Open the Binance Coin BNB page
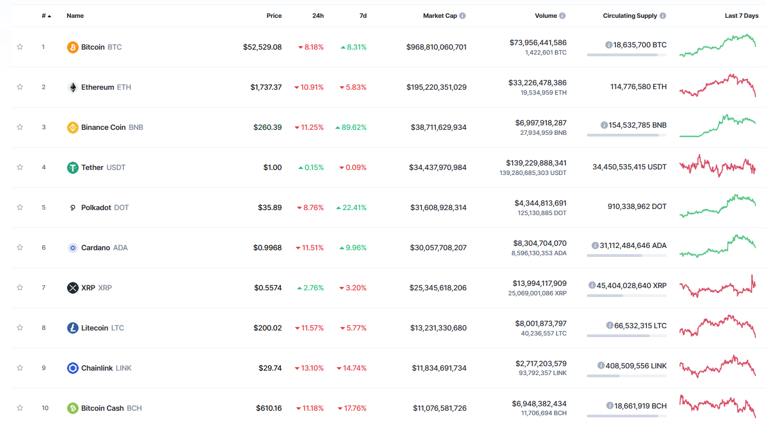The height and width of the screenshot is (428, 766). [112, 128]
